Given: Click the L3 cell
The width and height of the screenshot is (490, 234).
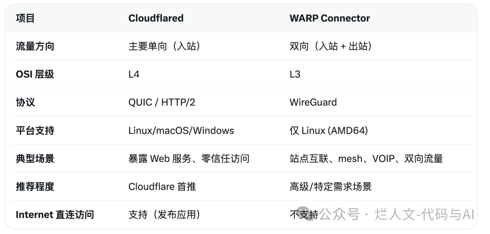Looking at the screenshot, I should (295, 74).
